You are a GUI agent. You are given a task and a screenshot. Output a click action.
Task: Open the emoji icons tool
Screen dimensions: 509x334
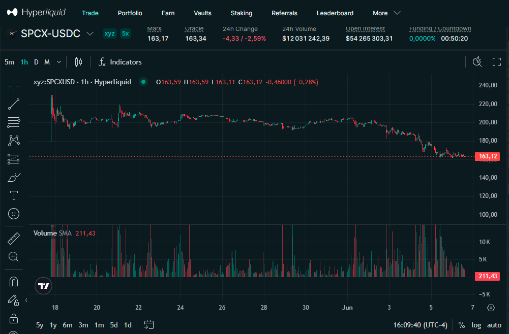click(x=14, y=214)
